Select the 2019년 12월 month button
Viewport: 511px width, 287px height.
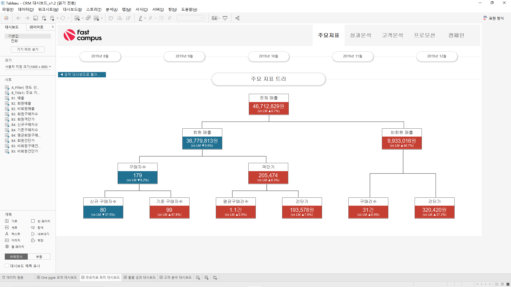[437, 56]
